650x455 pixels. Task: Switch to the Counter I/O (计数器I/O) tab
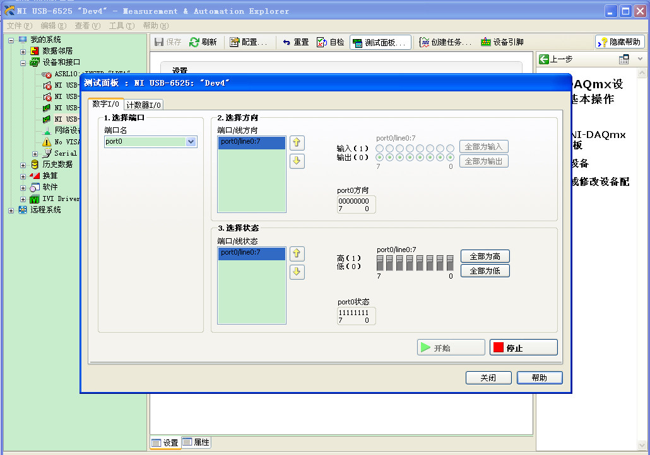click(143, 105)
